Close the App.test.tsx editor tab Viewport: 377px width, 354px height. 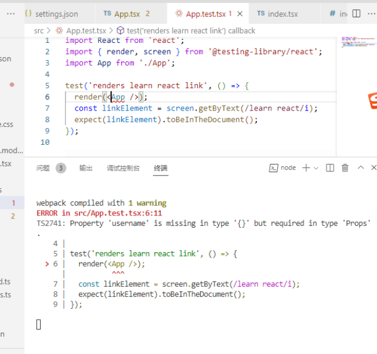tap(241, 13)
